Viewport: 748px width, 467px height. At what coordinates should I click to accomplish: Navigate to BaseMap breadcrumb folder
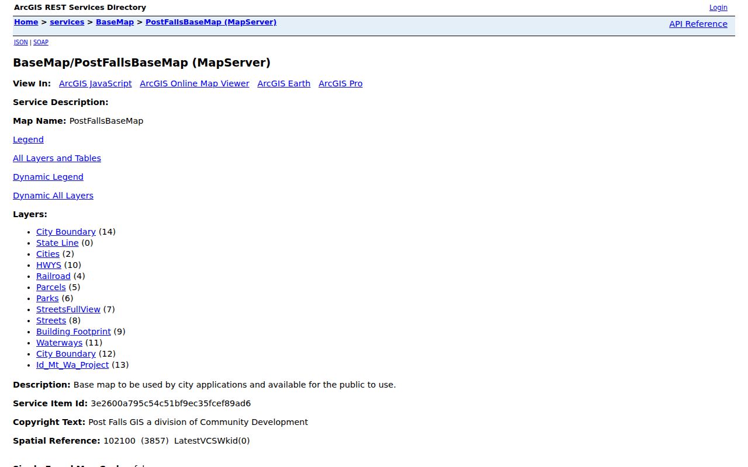coord(115,22)
